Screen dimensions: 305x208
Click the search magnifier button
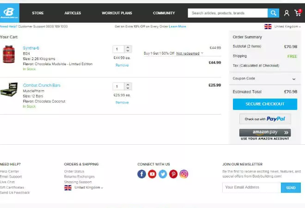point(273,13)
